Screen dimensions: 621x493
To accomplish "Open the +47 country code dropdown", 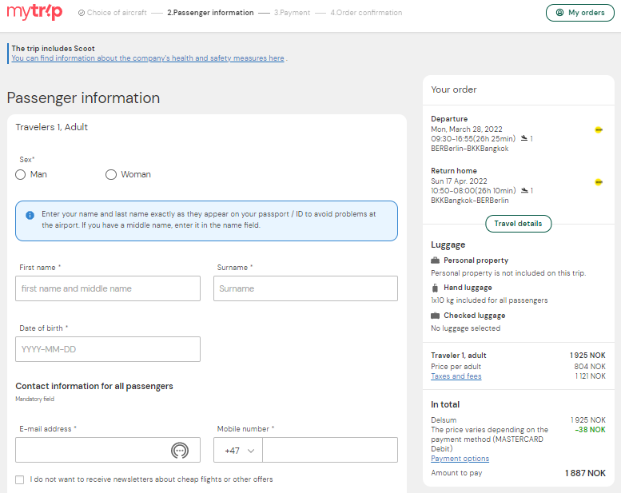I will click(238, 450).
